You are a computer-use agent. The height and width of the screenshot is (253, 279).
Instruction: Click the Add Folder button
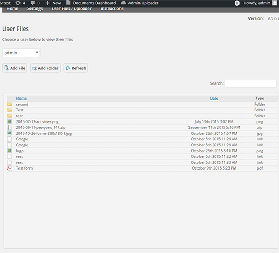45,68
